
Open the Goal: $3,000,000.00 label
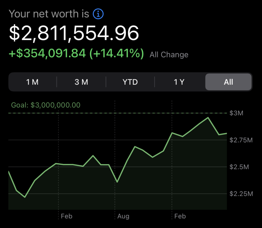click(46, 105)
